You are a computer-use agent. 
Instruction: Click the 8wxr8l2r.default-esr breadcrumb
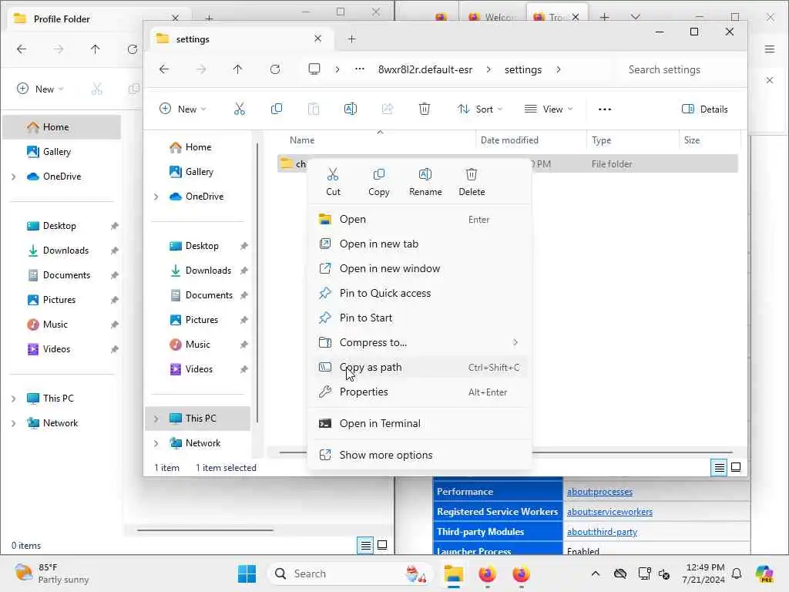click(425, 69)
